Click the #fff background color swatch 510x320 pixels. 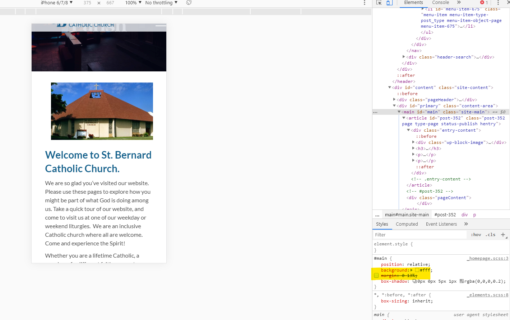(417, 270)
